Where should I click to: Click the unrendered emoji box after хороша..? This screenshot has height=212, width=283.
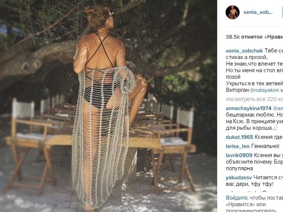point(276,128)
